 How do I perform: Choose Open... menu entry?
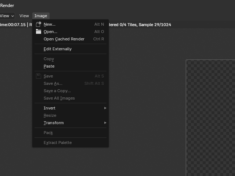click(x=70, y=32)
